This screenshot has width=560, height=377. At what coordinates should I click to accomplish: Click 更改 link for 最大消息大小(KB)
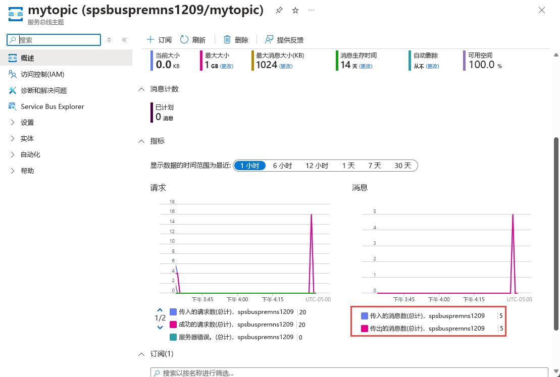click(286, 67)
